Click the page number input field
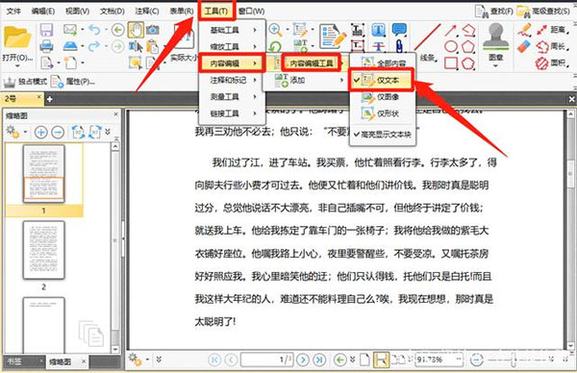 (x=266, y=360)
